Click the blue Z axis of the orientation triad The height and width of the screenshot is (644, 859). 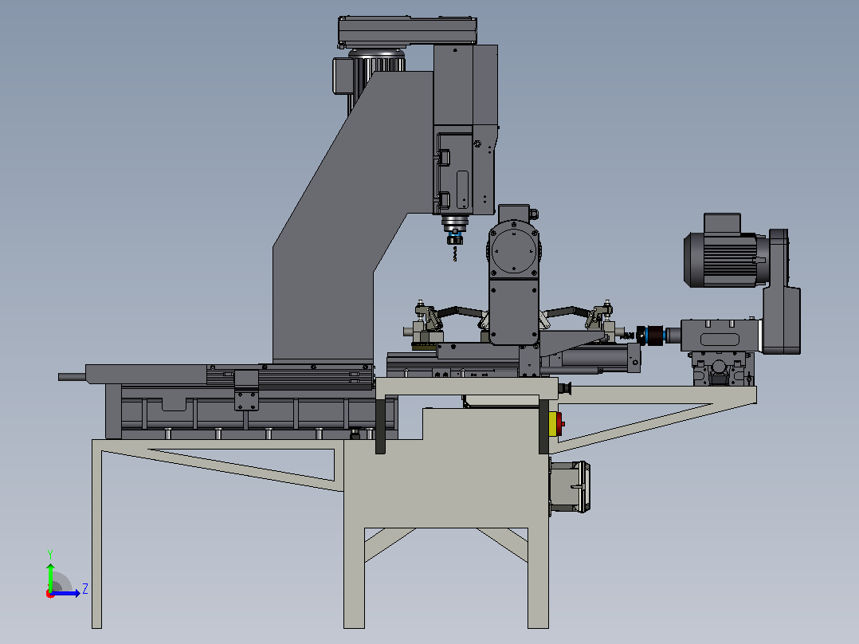coord(65,593)
